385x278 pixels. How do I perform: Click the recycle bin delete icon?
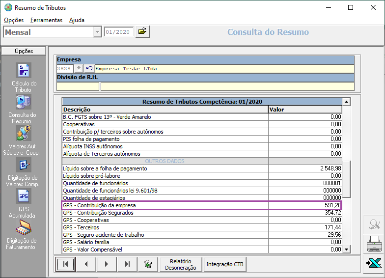coord(148,264)
